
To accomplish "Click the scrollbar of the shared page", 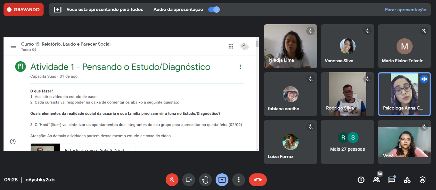I will 257,96.
